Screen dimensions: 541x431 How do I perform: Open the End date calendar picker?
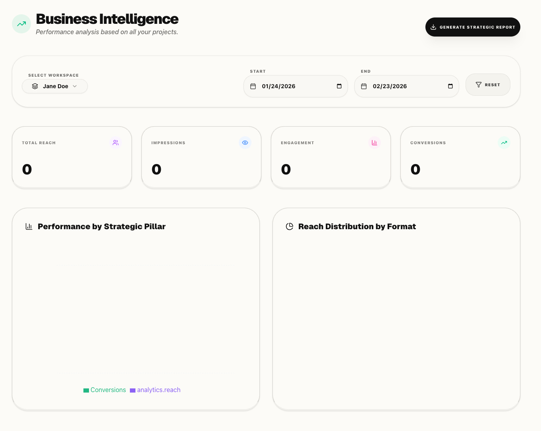[x=450, y=86]
